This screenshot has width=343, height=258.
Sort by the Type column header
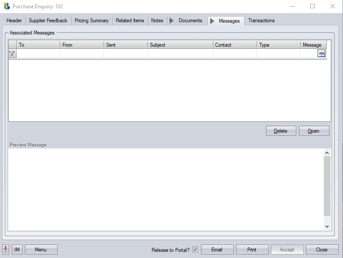[278, 45]
